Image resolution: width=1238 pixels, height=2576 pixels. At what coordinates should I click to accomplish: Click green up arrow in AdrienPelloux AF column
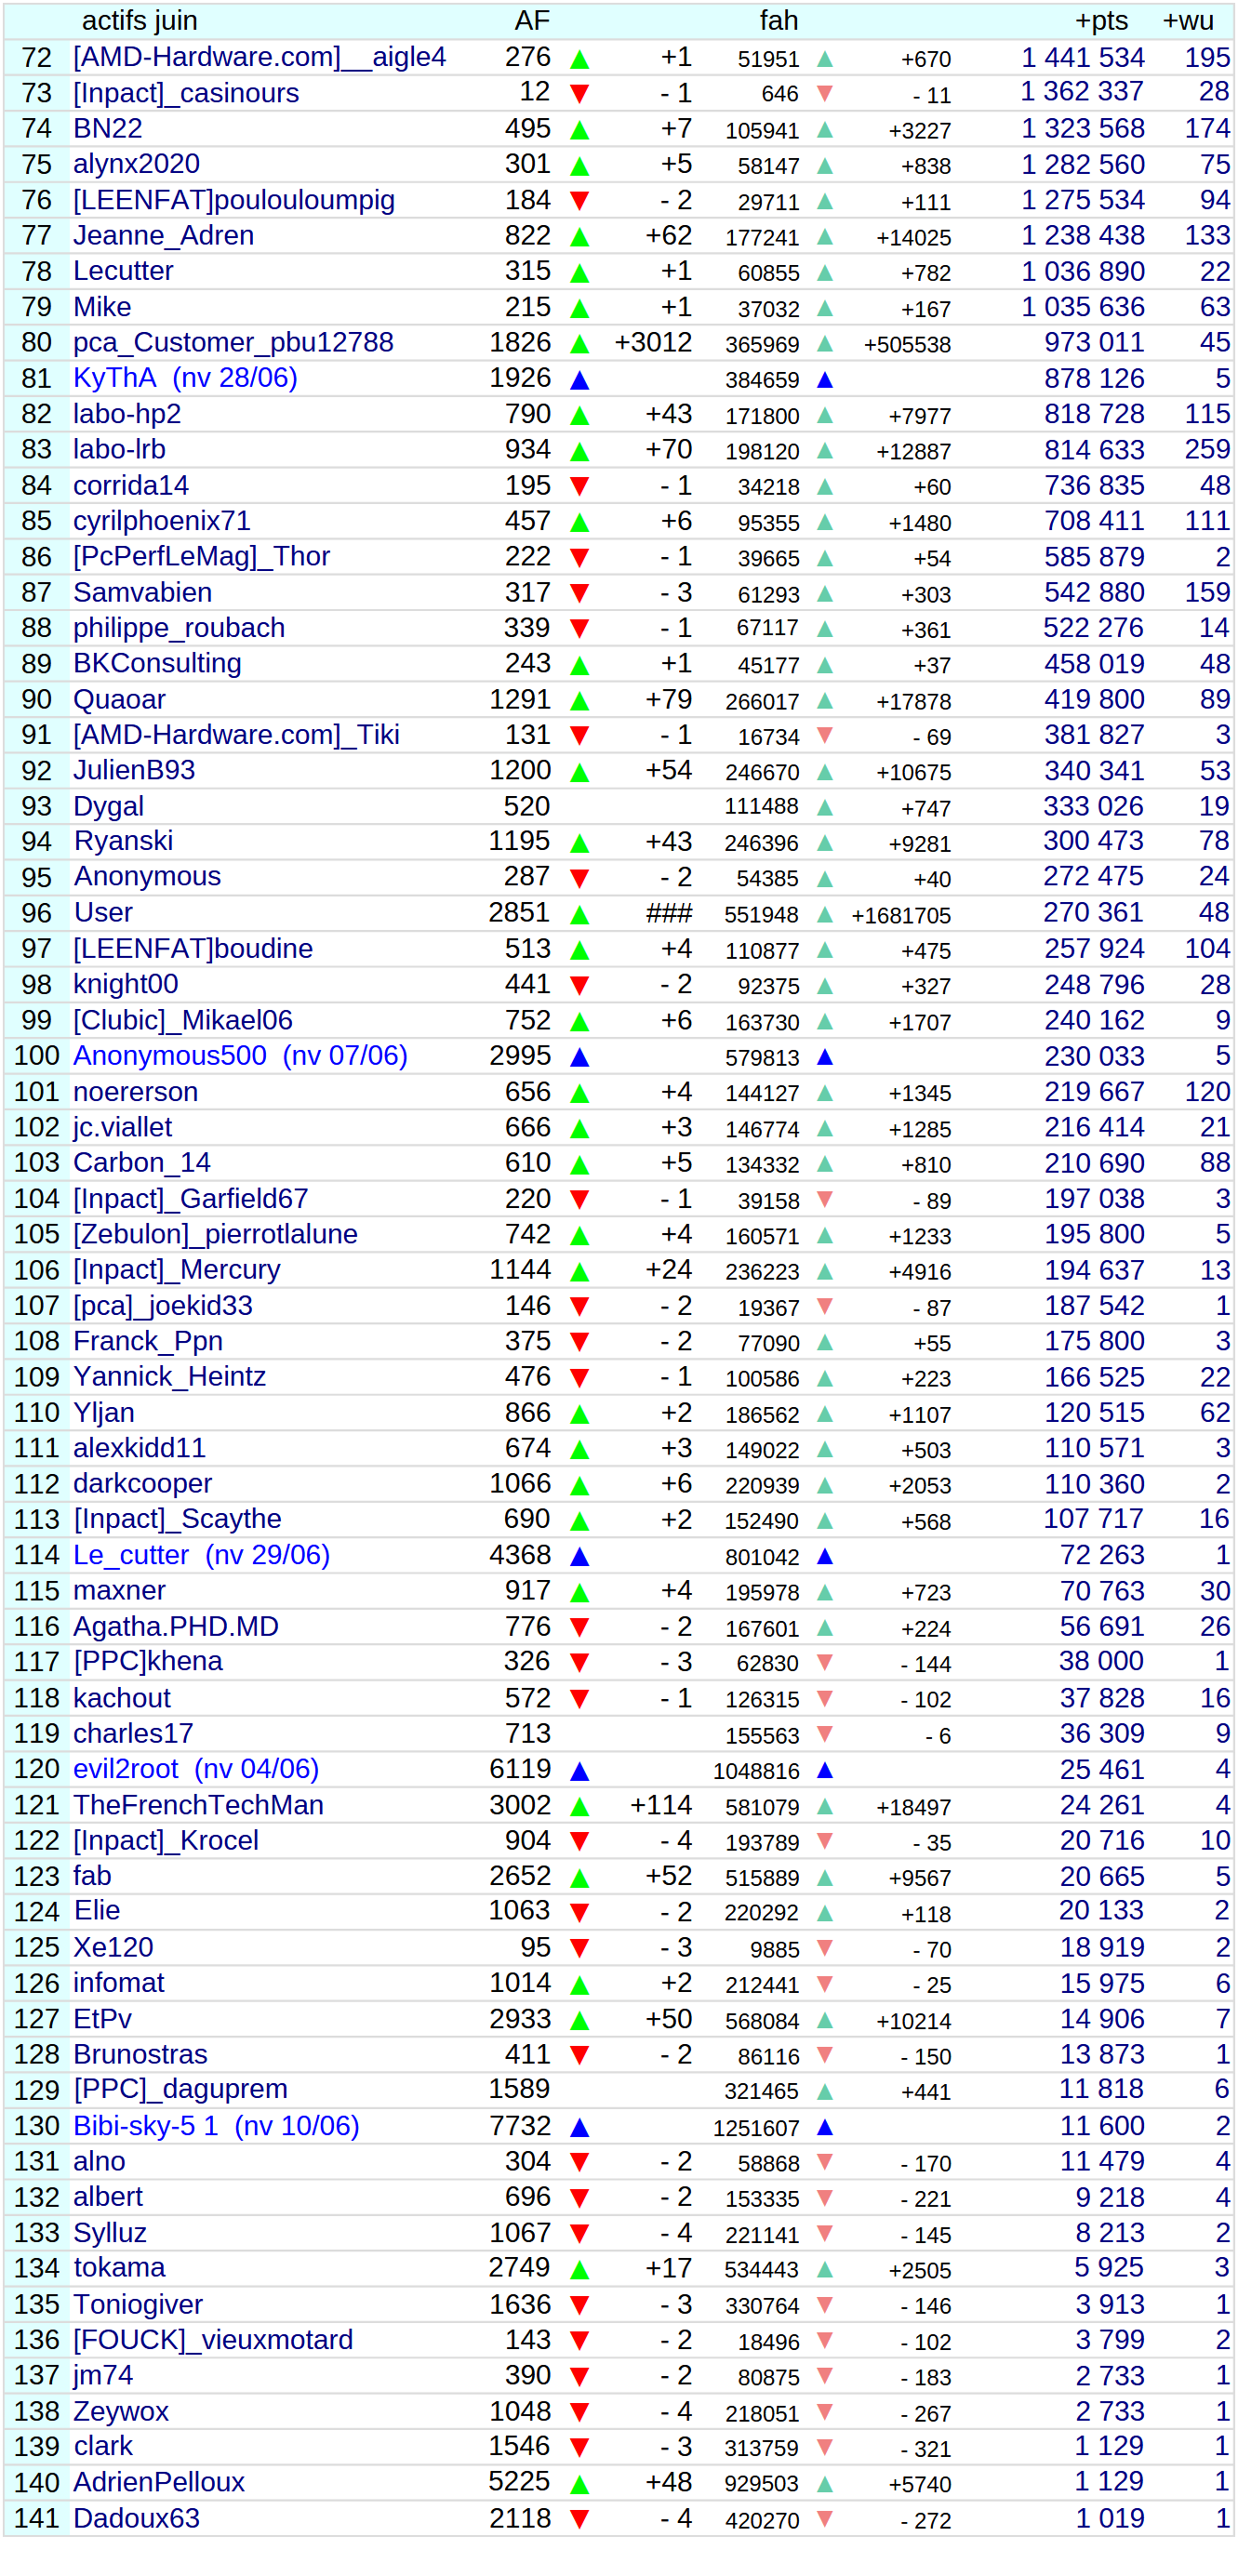click(x=579, y=2484)
